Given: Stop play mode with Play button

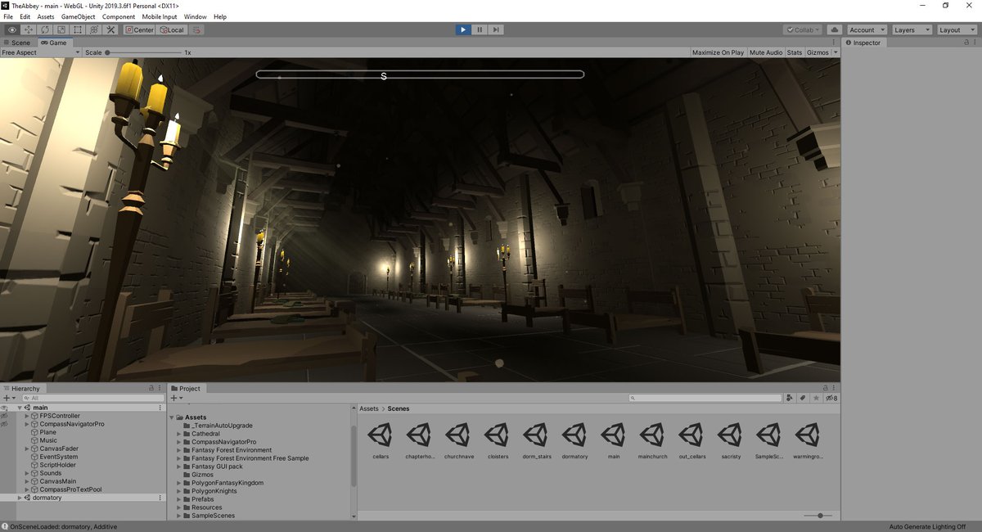Looking at the screenshot, I should [463, 29].
